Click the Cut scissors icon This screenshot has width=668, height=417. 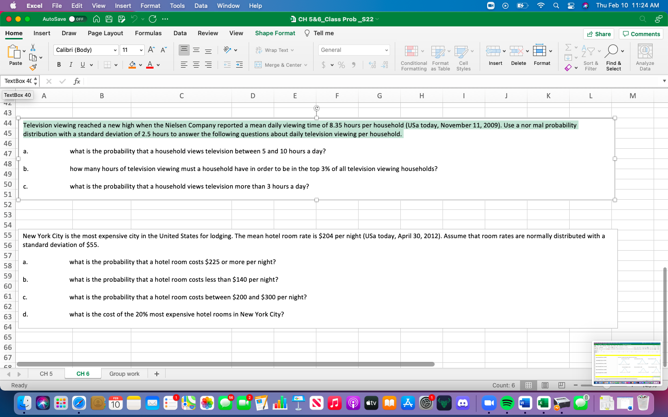coord(33,48)
